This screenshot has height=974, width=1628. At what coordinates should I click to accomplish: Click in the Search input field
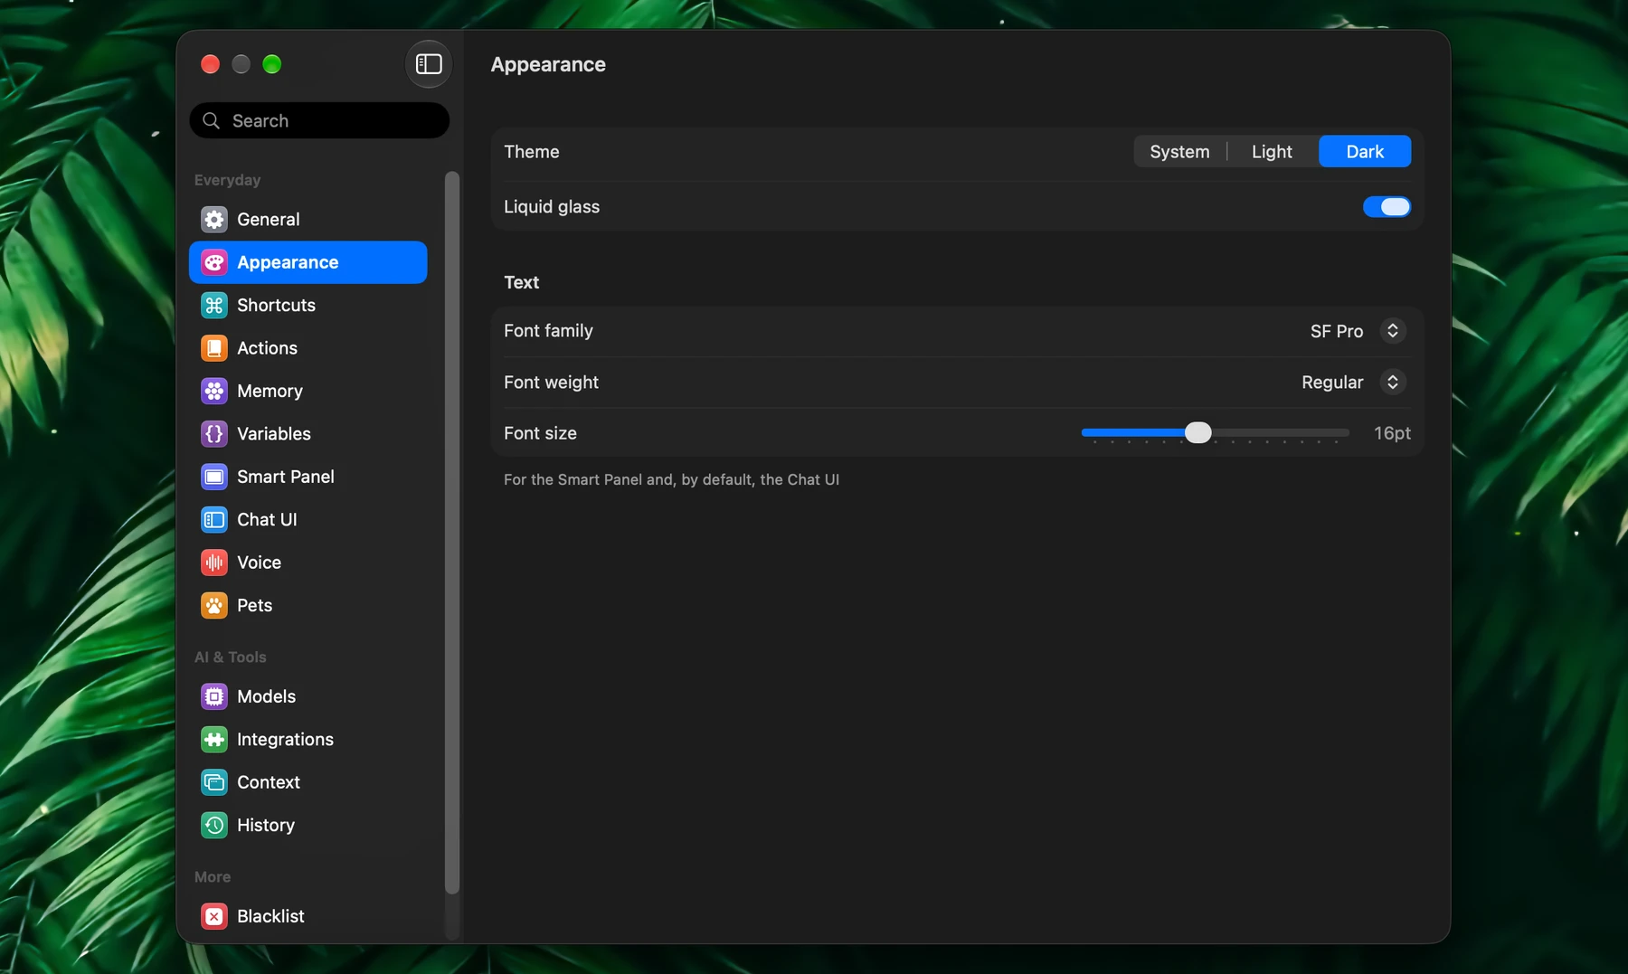click(319, 121)
